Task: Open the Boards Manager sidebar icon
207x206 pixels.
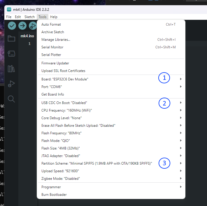Action: coord(11,54)
